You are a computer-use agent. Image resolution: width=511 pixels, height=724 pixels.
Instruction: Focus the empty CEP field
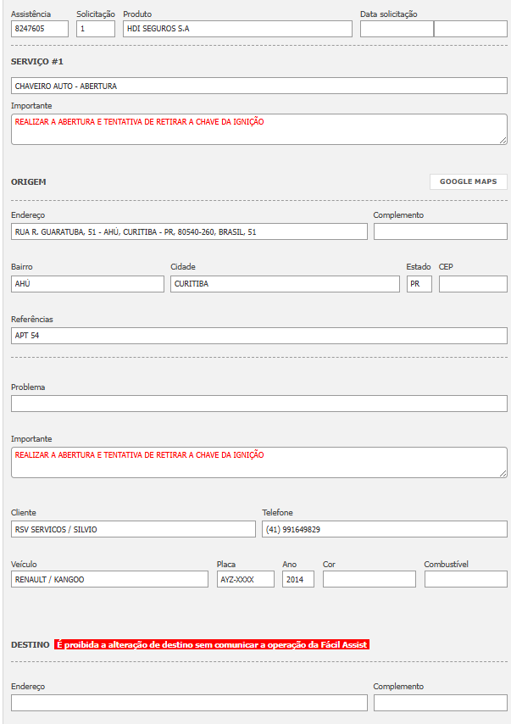coord(472,284)
